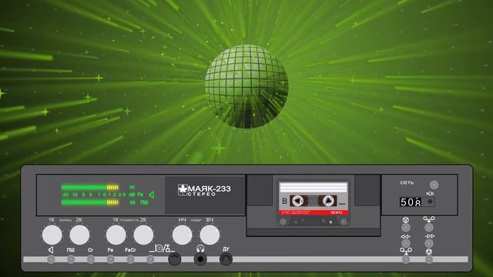This screenshot has height=277, width=493.
Task: Click the white label strip on the cassette
Action: [314, 188]
